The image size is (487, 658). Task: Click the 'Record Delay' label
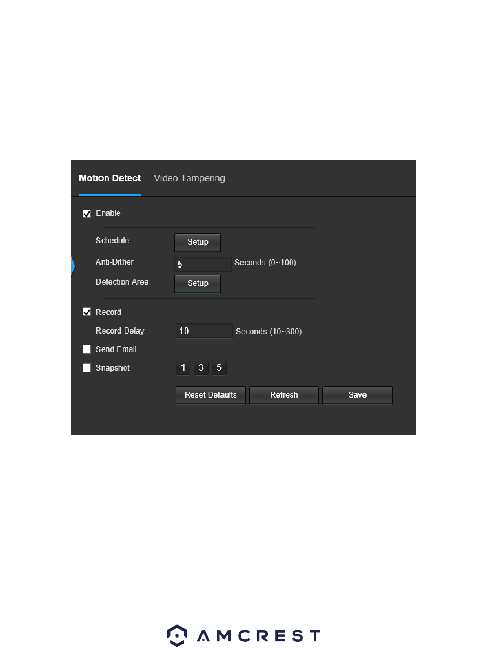pos(120,331)
